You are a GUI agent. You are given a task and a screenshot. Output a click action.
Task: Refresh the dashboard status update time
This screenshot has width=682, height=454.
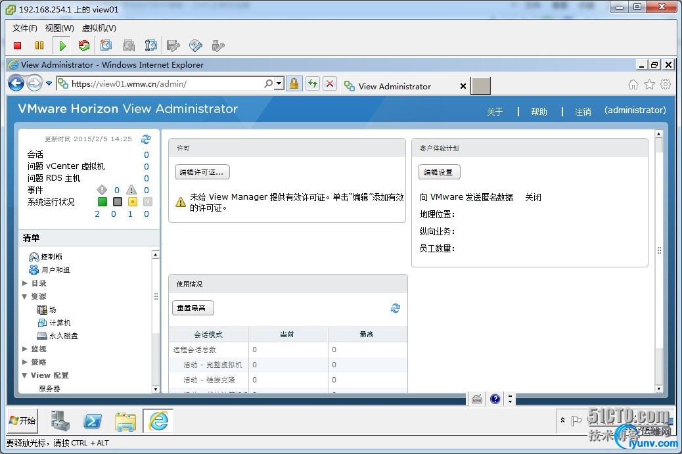[146, 139]
